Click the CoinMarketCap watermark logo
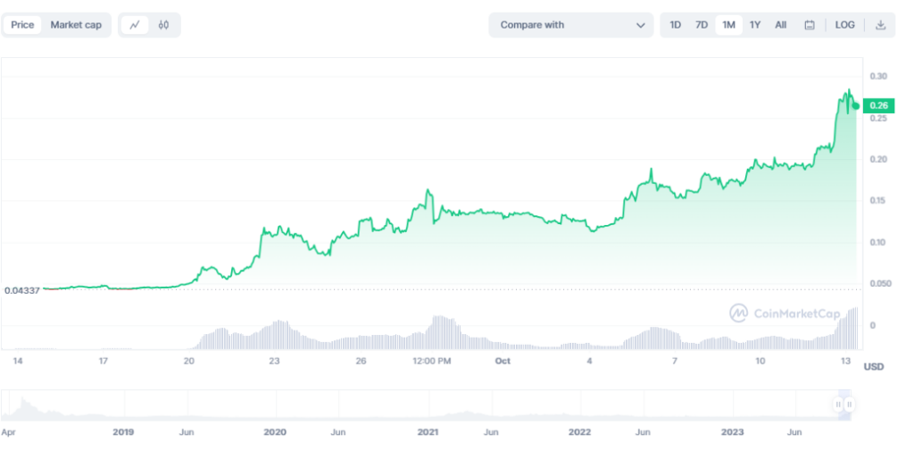 (x=785, y=313)
